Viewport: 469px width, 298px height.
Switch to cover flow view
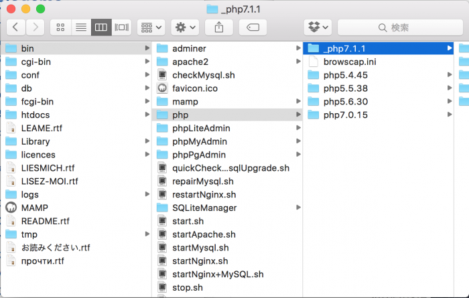(x=121, y=27)
